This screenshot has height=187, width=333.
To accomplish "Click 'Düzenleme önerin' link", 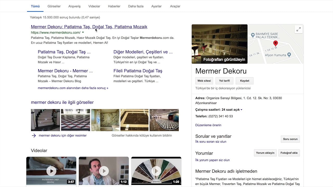I will click(x=208, y=125).
